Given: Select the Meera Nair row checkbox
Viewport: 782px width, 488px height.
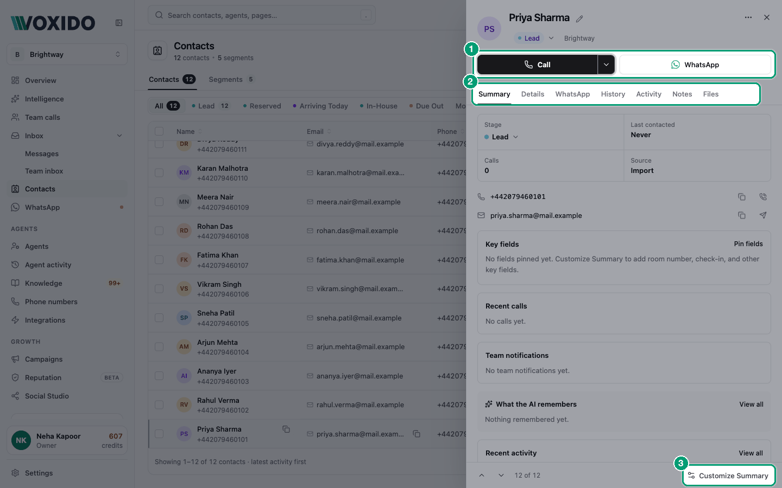Looking at the screenshot, I should click(159, 202).
